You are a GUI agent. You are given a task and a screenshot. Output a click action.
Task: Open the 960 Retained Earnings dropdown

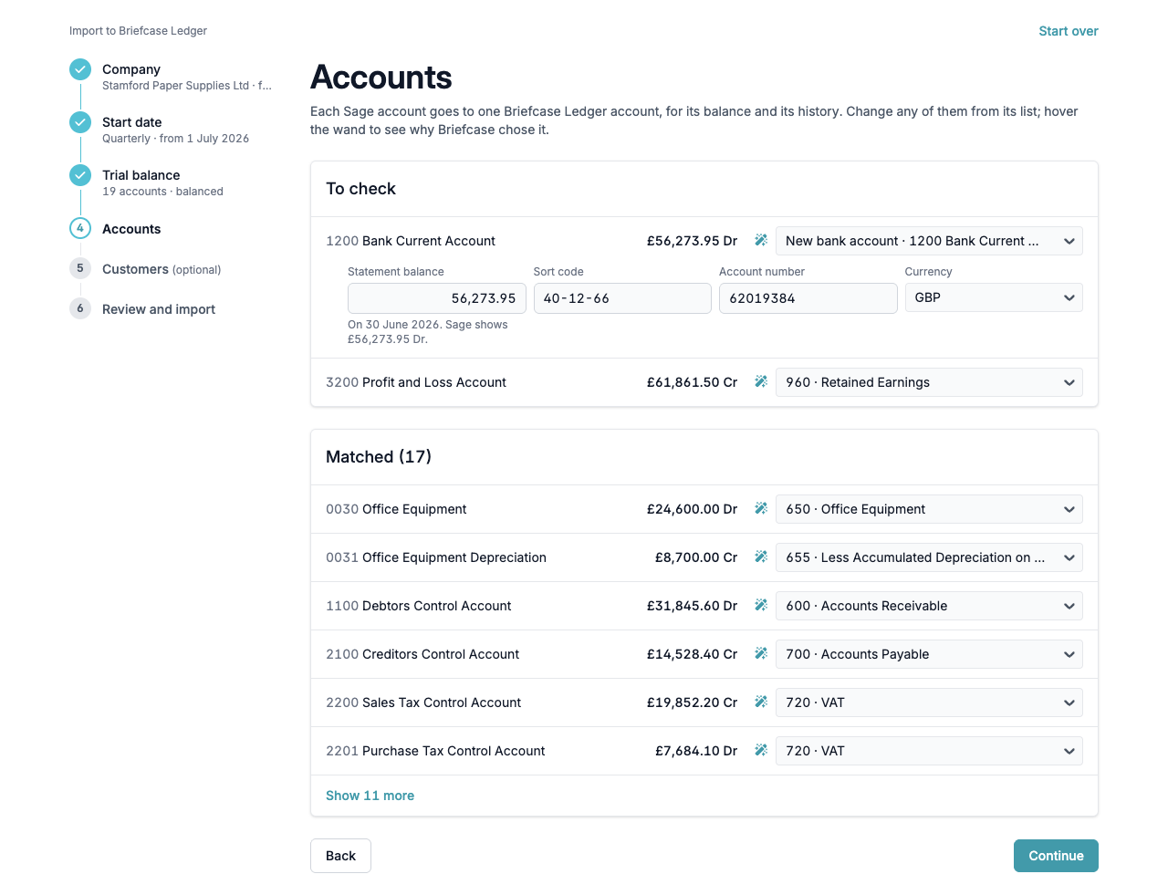click(x=929, y=382)
